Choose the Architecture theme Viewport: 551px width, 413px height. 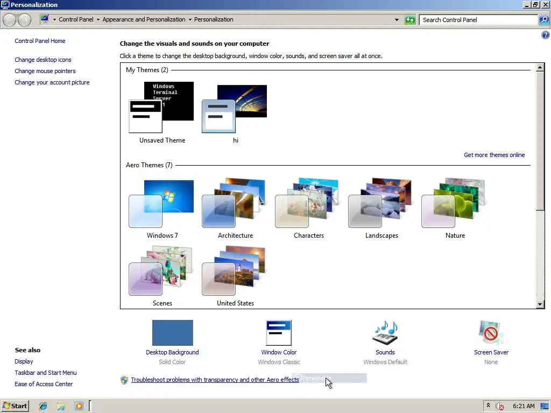[235, 203]
